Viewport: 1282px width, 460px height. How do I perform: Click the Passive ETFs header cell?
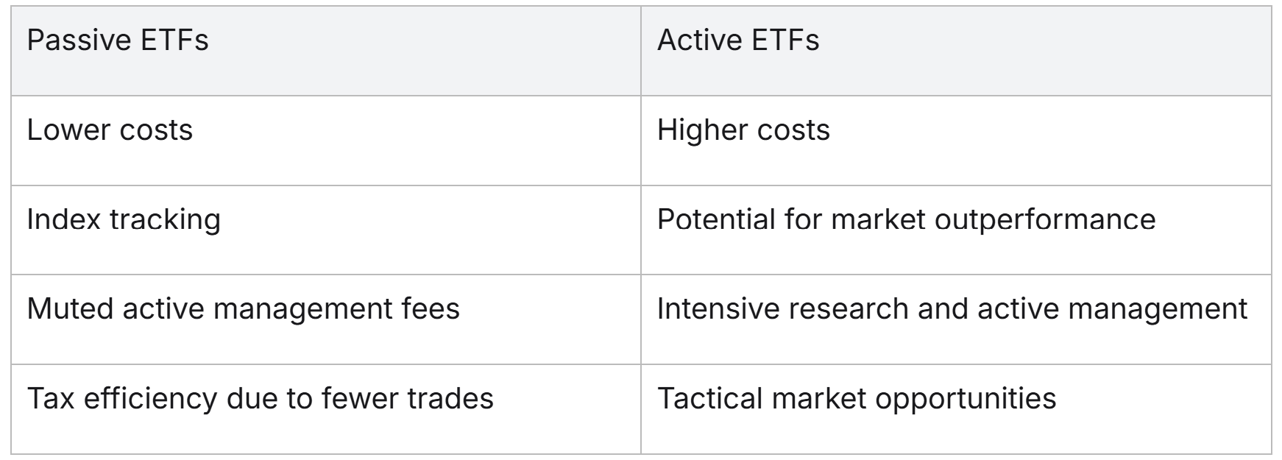118,40
